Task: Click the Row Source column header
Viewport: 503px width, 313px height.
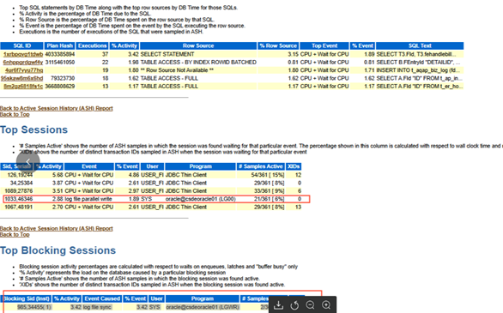Action: [x=198, y=45]
